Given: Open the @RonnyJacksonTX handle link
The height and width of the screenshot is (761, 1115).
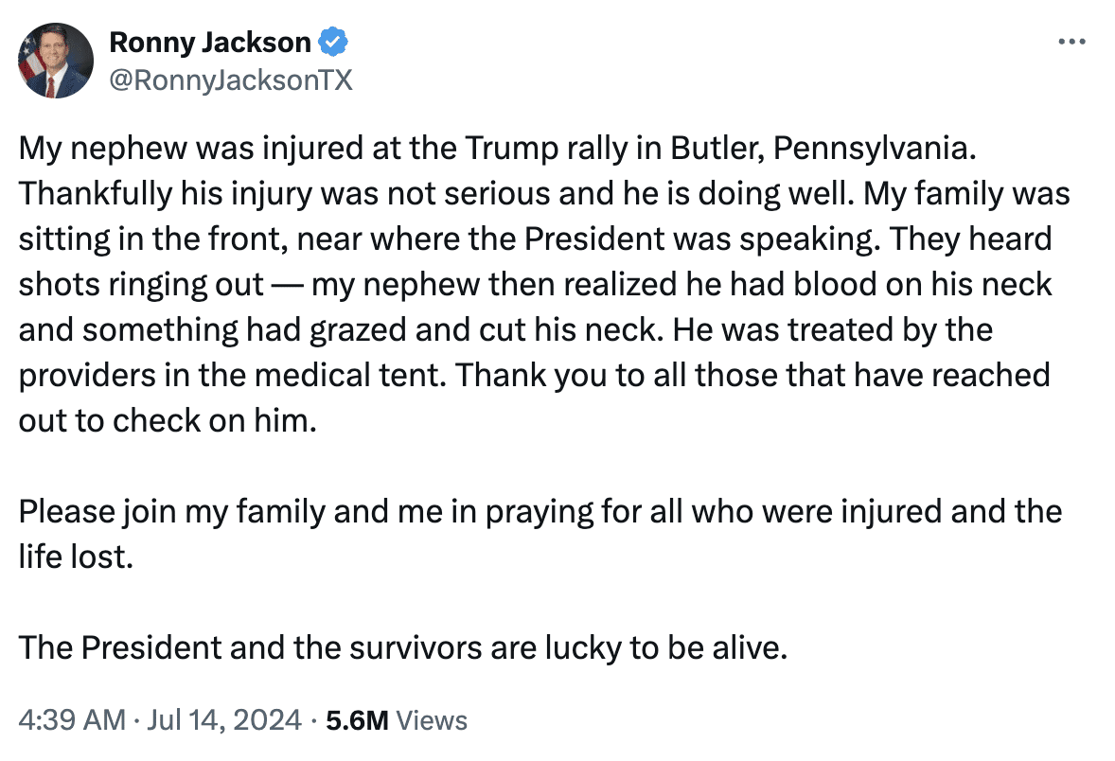Looking at the screenshot, I should point(231,80).
